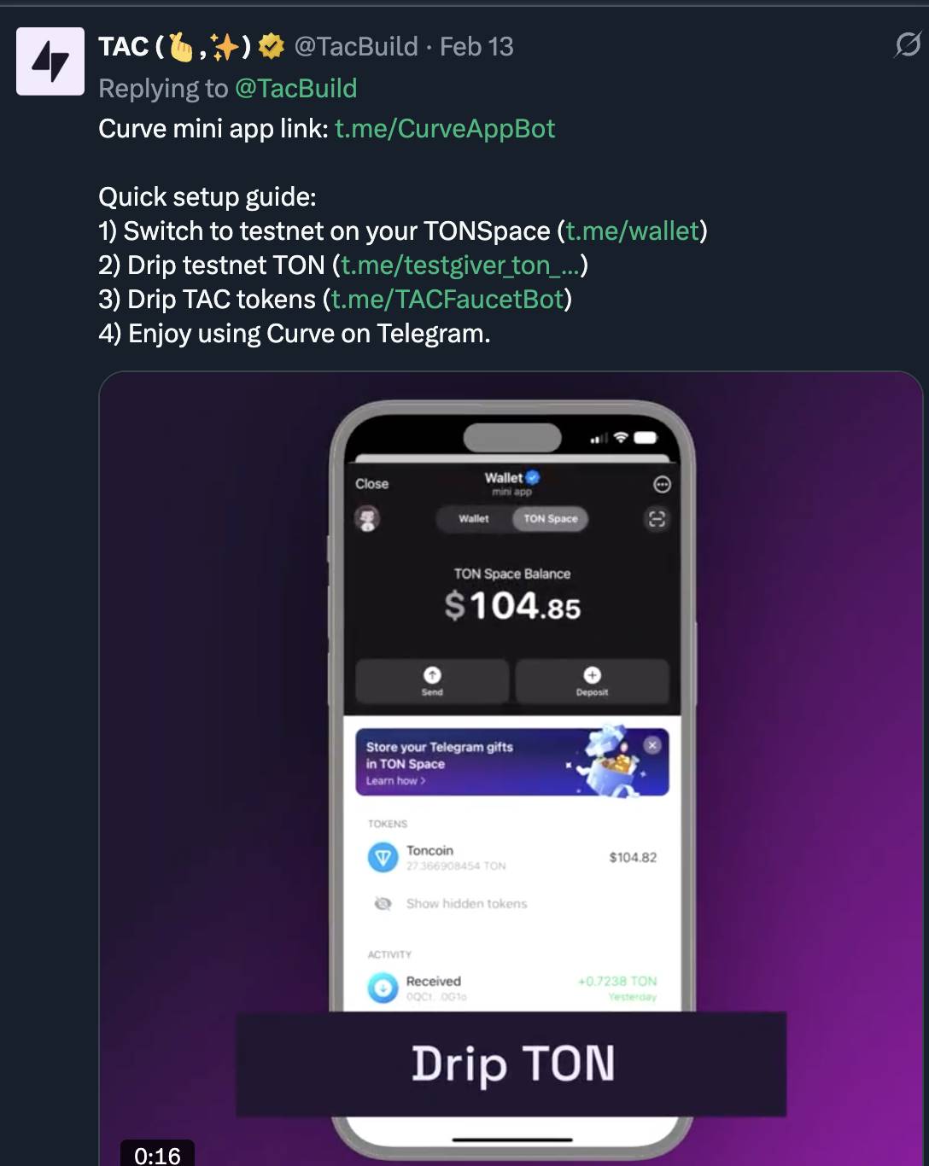Click the gold verified badge
This screenshot has width=929, height=1166.
click(272, 46)
